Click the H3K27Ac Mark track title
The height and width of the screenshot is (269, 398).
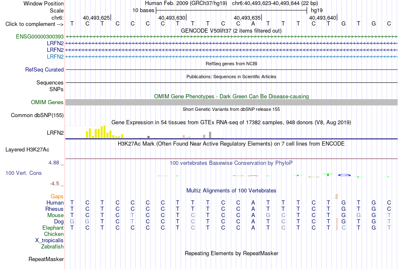pos(231,144)
